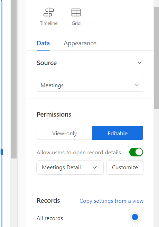Click the Customize button
Image resolution: width=159 pixels, height=227 pixels.
click(x=125, y=167)
